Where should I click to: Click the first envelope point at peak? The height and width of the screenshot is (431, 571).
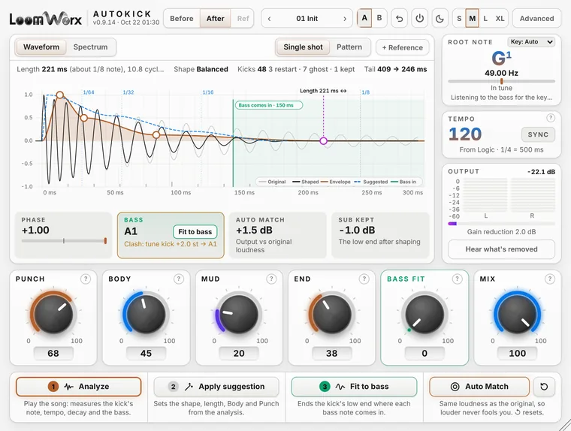pyautogui.click(x=60, y=95)
